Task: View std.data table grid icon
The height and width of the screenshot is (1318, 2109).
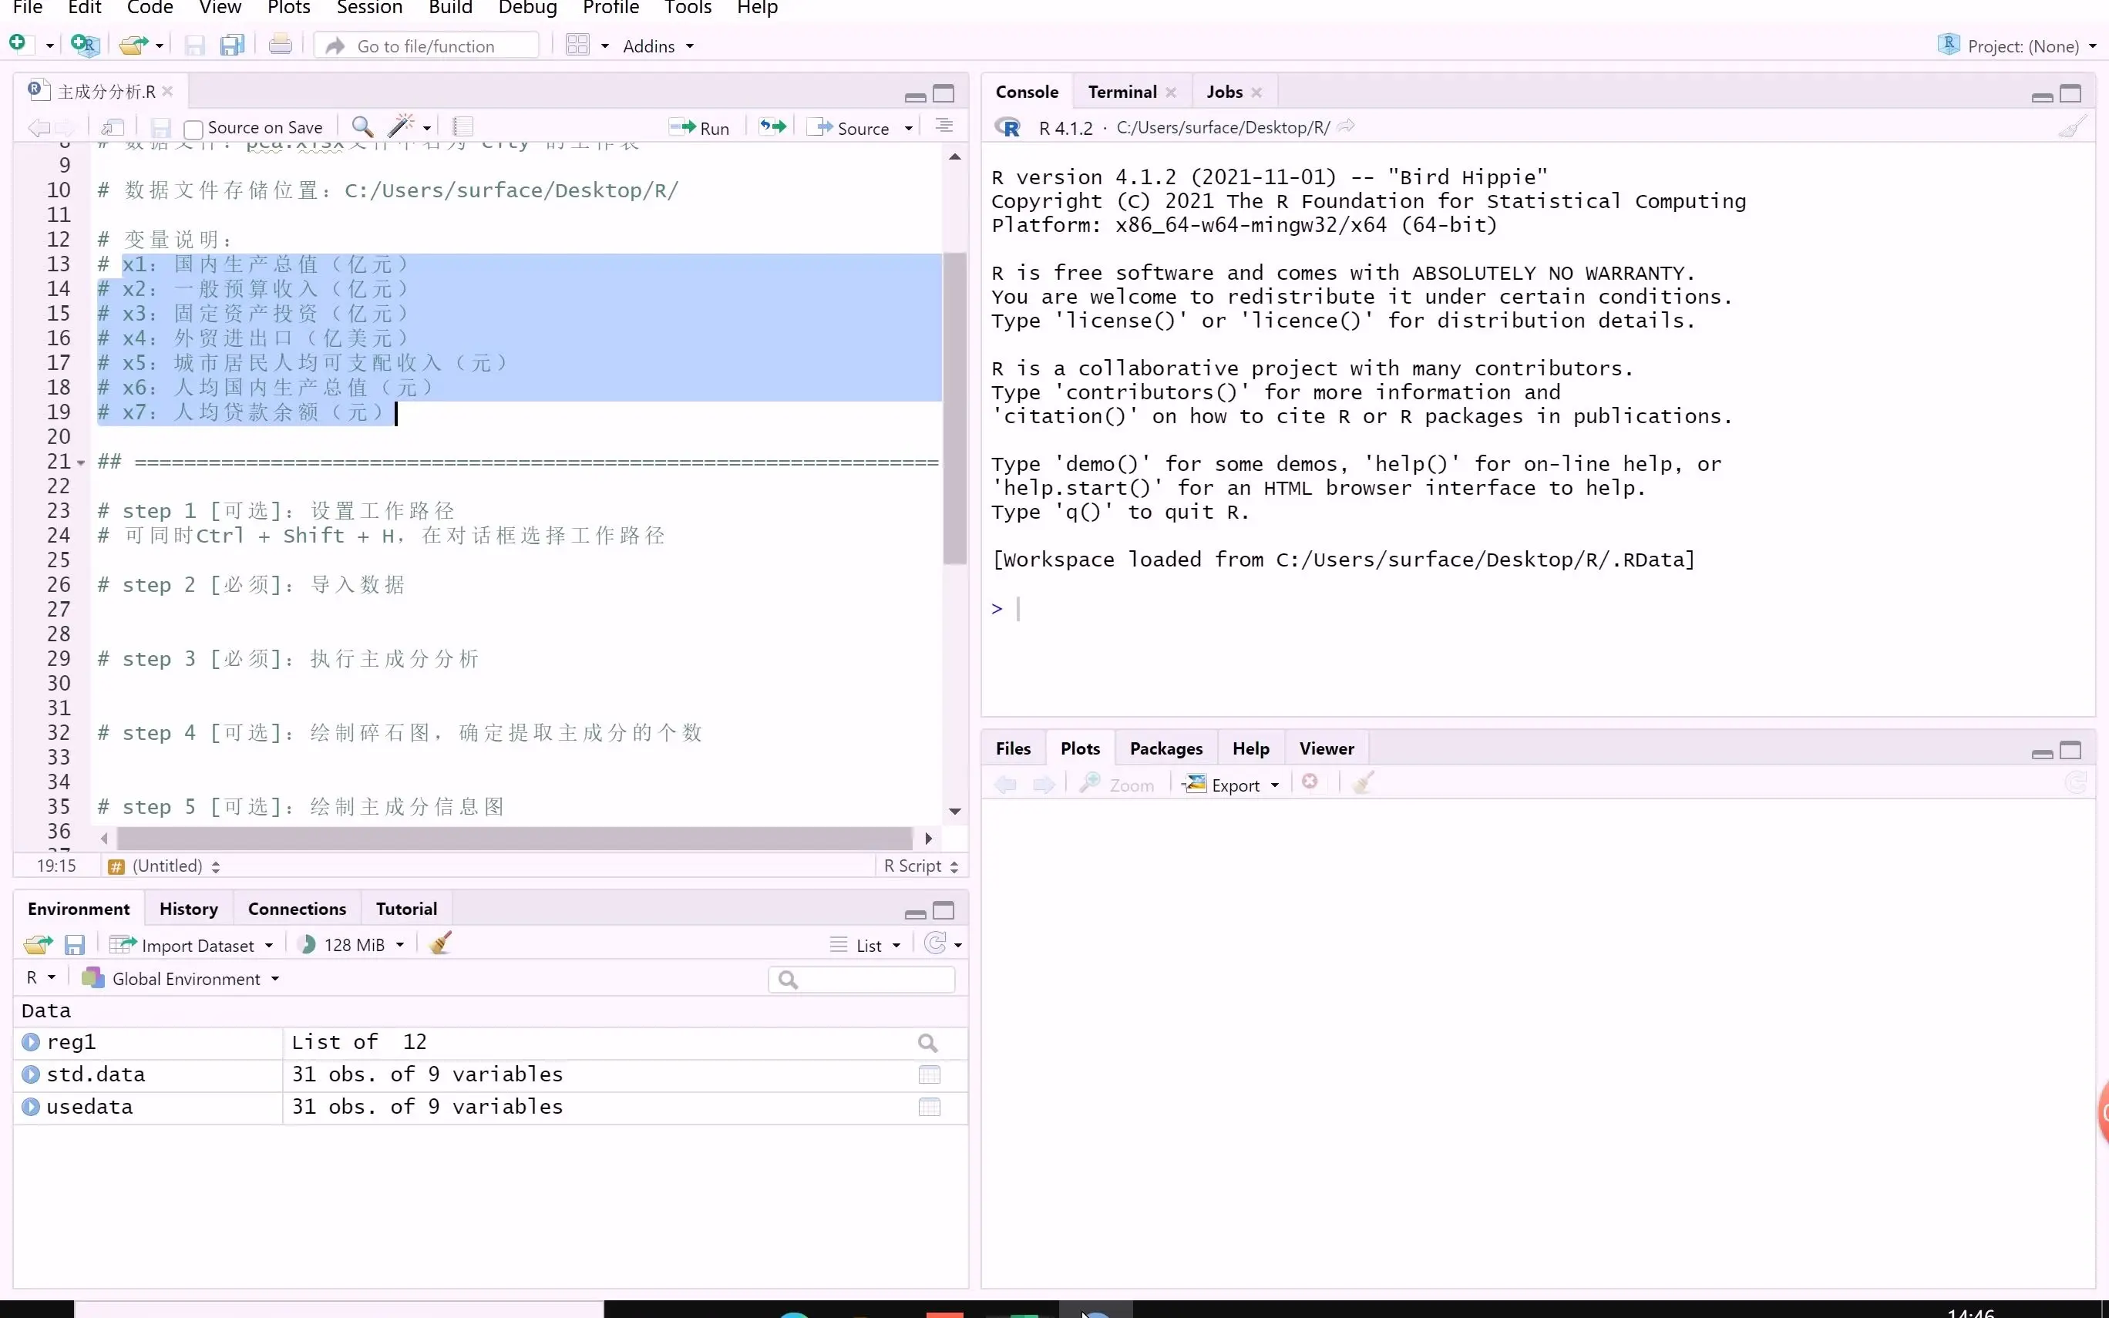Action: coord(929,1074)
